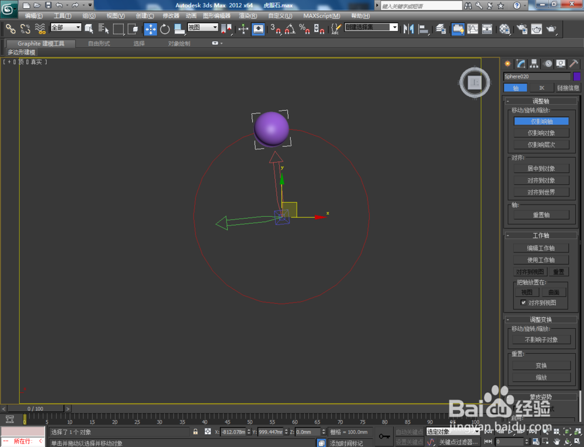584x447 pixels.
Task: Click the Select and Manipulate icon
Action: [243, 29]
